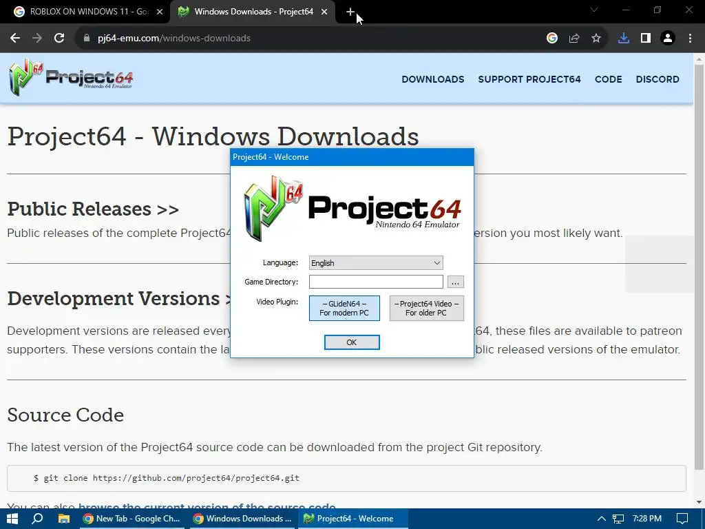This screenshot has height=529, width=705.
Task: Click the browser forward arrow
Action: coord(37,39)
